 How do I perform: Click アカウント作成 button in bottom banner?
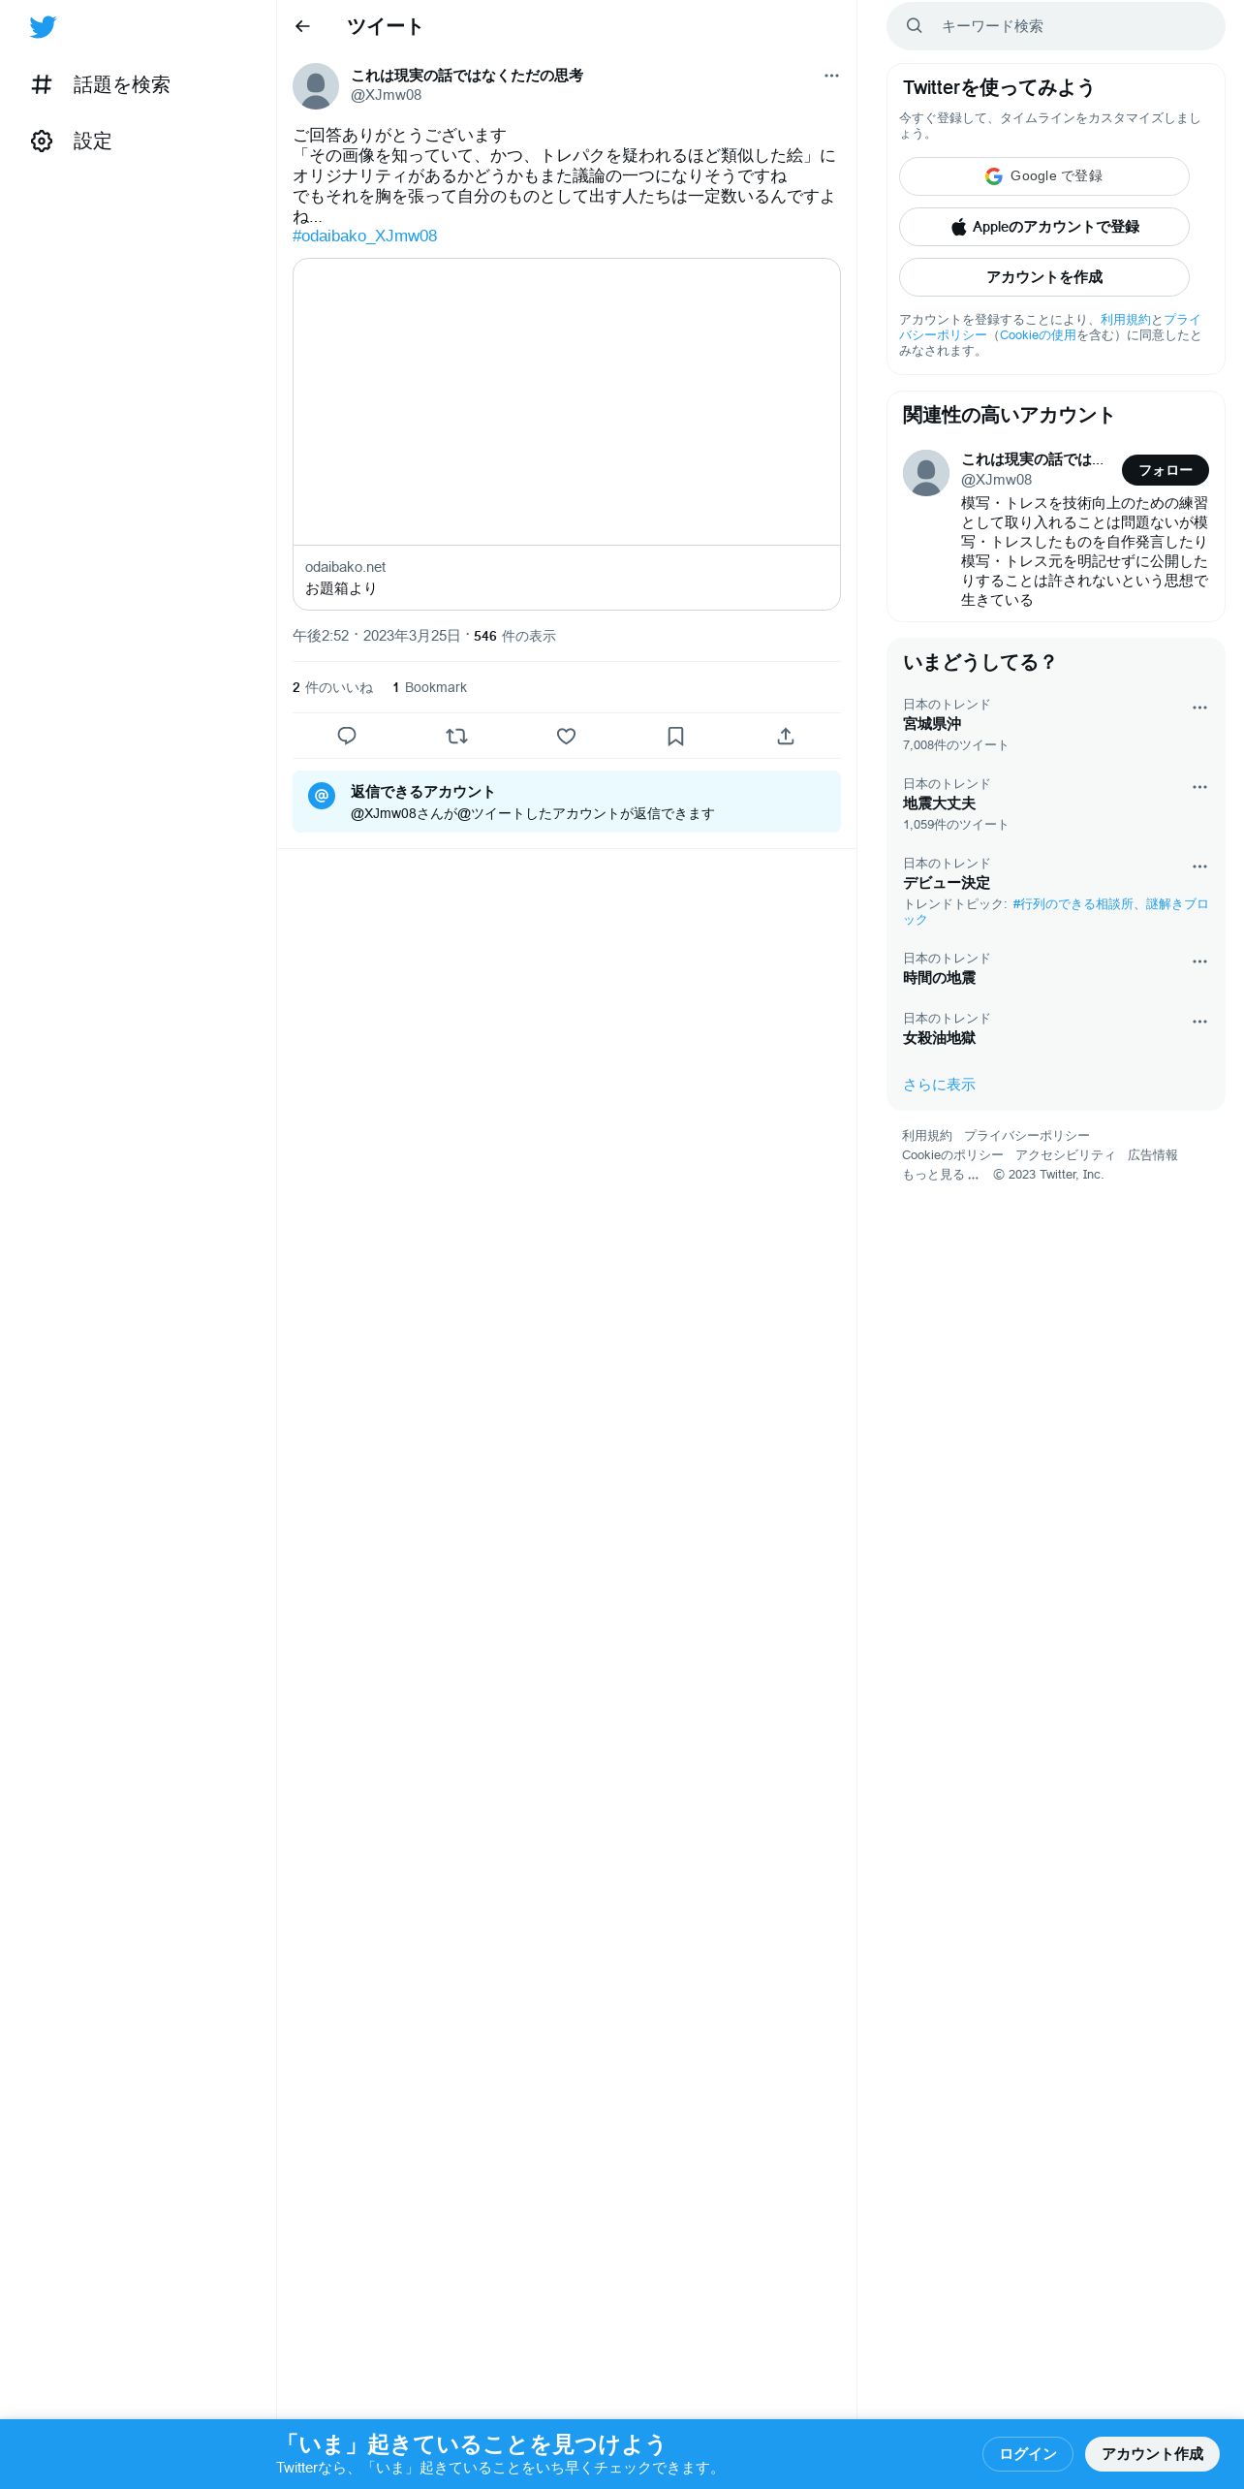point(1152,2454)
